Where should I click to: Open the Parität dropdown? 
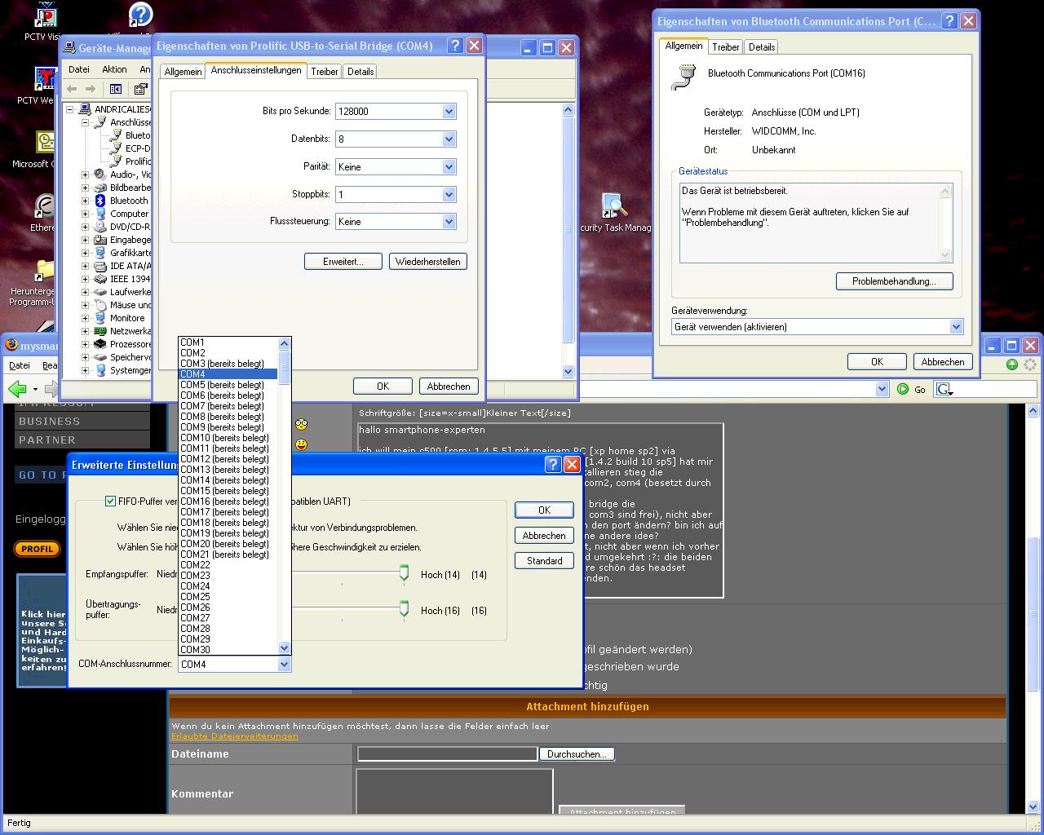coord(449,167)
